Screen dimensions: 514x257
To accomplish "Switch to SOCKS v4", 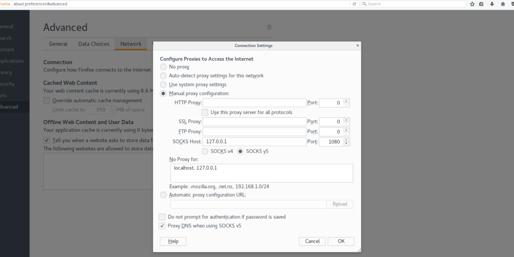I will pos(204,151).
